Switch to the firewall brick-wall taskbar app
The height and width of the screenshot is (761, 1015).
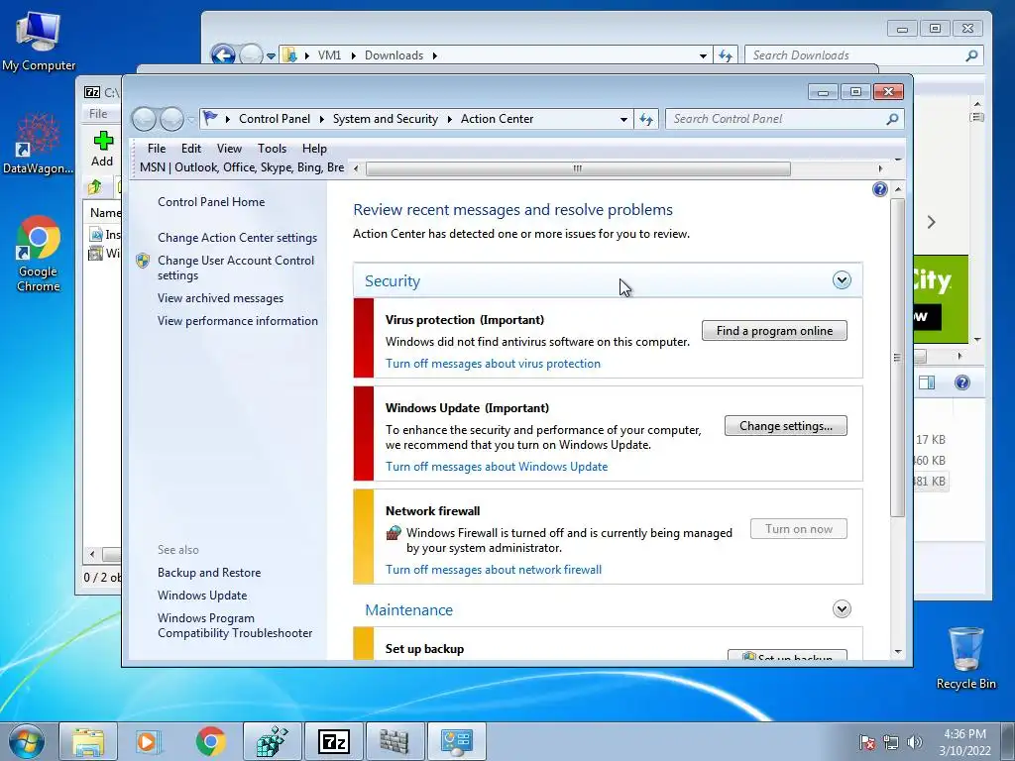pos(395,741)
